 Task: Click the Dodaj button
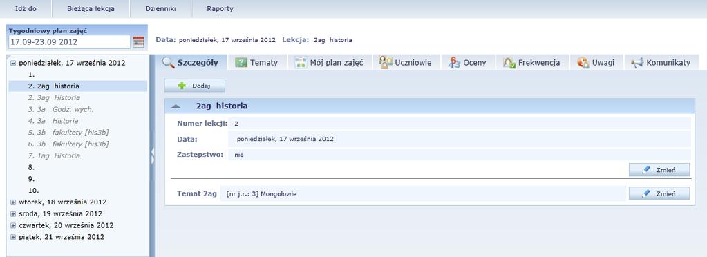(x=194, y=86)
